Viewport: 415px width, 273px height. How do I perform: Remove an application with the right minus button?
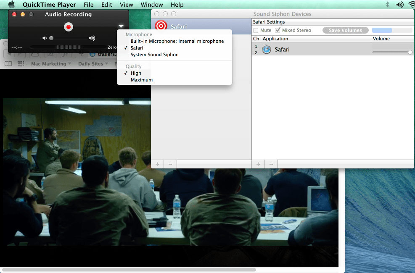pyautogui.click(x=271, y=164)
